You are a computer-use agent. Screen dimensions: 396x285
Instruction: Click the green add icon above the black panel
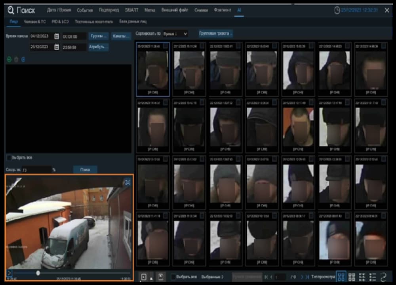10,60
